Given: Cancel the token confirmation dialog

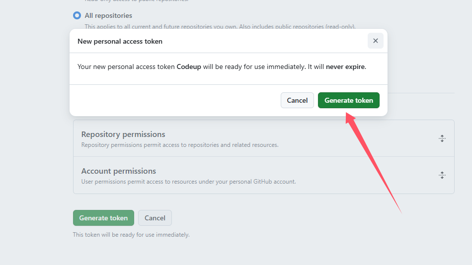Looking at the screenshot, I should [x=297, y=100].
